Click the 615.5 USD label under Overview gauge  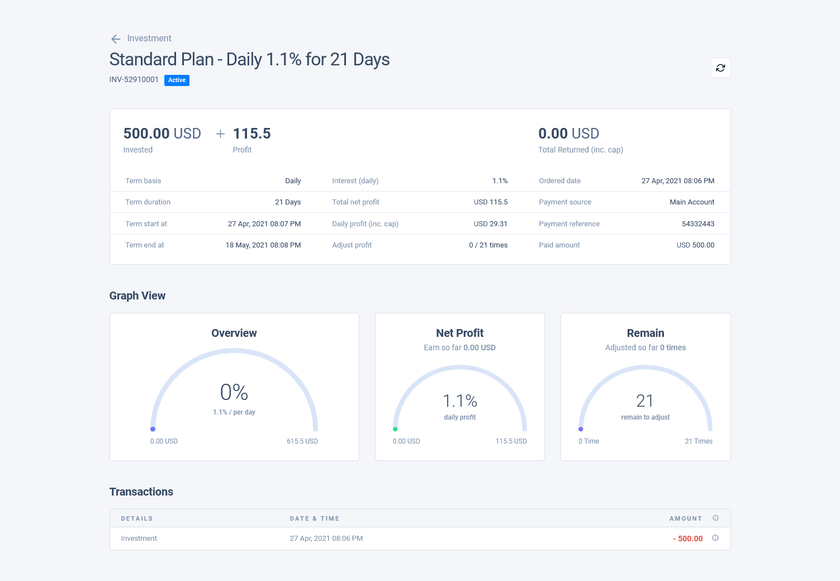[302, 441]
